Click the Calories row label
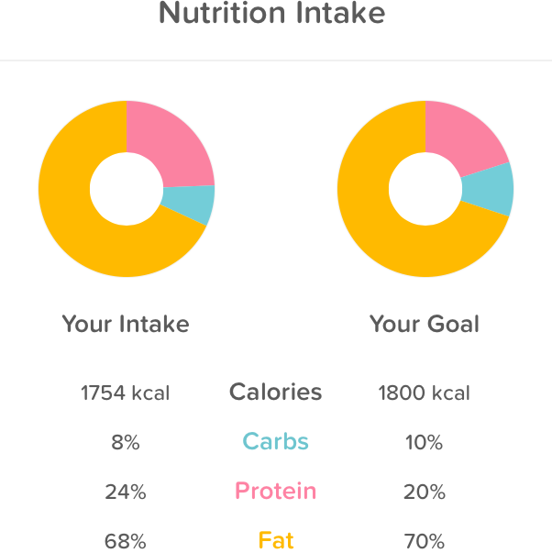 coord(275,393)
